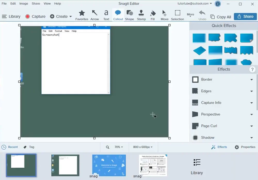Toggle the Properties panel button

click(x=245, y=147)
